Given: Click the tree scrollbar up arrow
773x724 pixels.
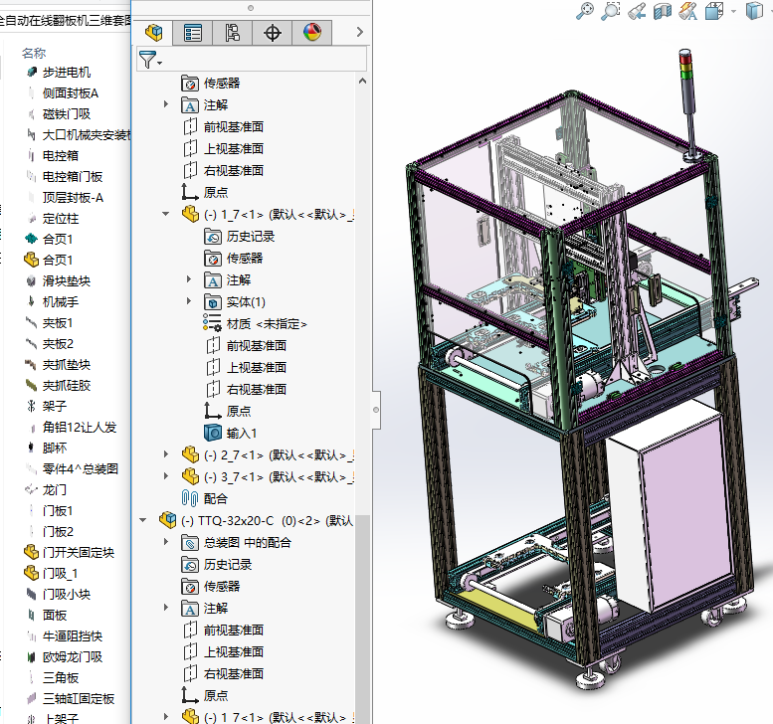Looking at the screenshot, I should (362, 81).
